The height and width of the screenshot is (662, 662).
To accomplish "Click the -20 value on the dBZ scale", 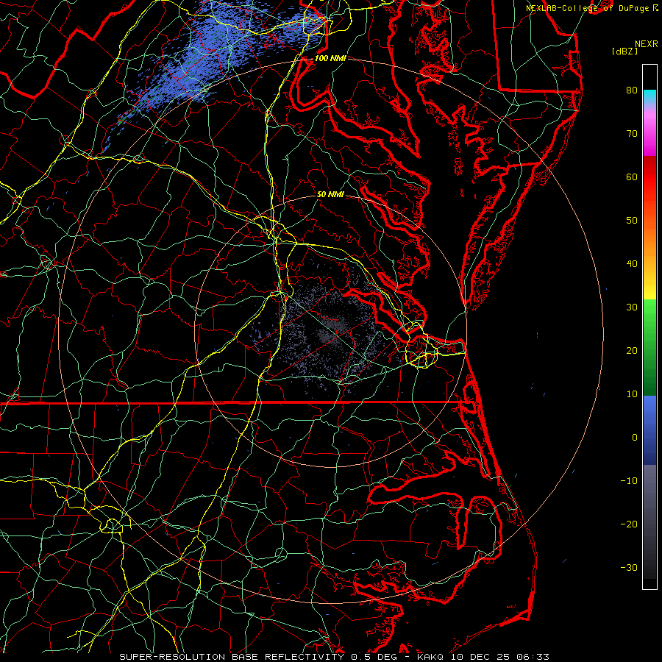I will point(629,524).
